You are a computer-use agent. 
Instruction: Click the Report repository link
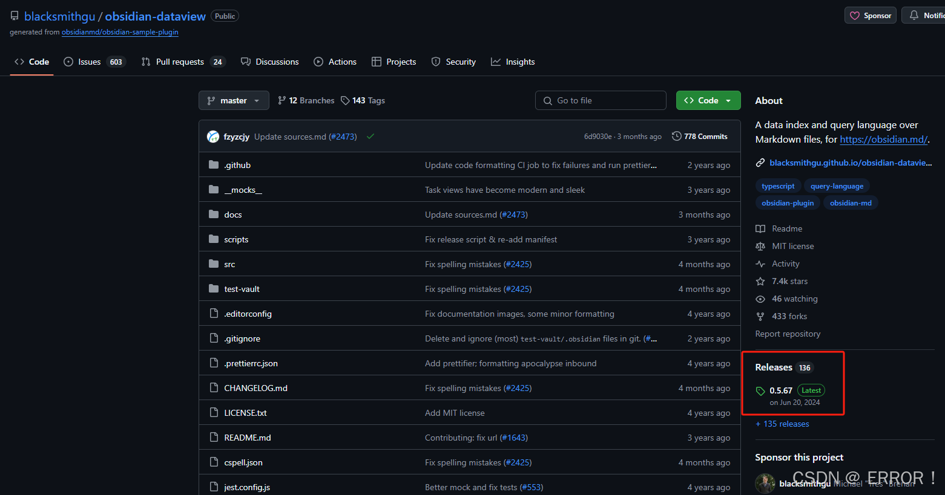tap(788, 334)
